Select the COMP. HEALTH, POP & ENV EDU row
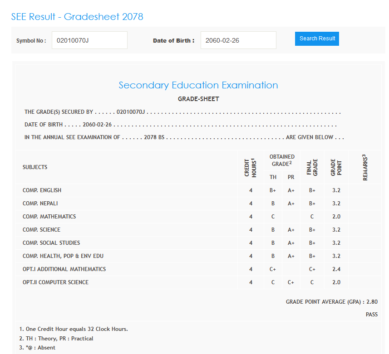 pos(63,256)
